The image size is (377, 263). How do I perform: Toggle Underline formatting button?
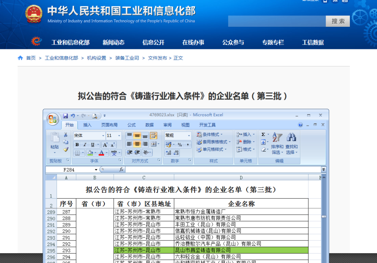93,145
